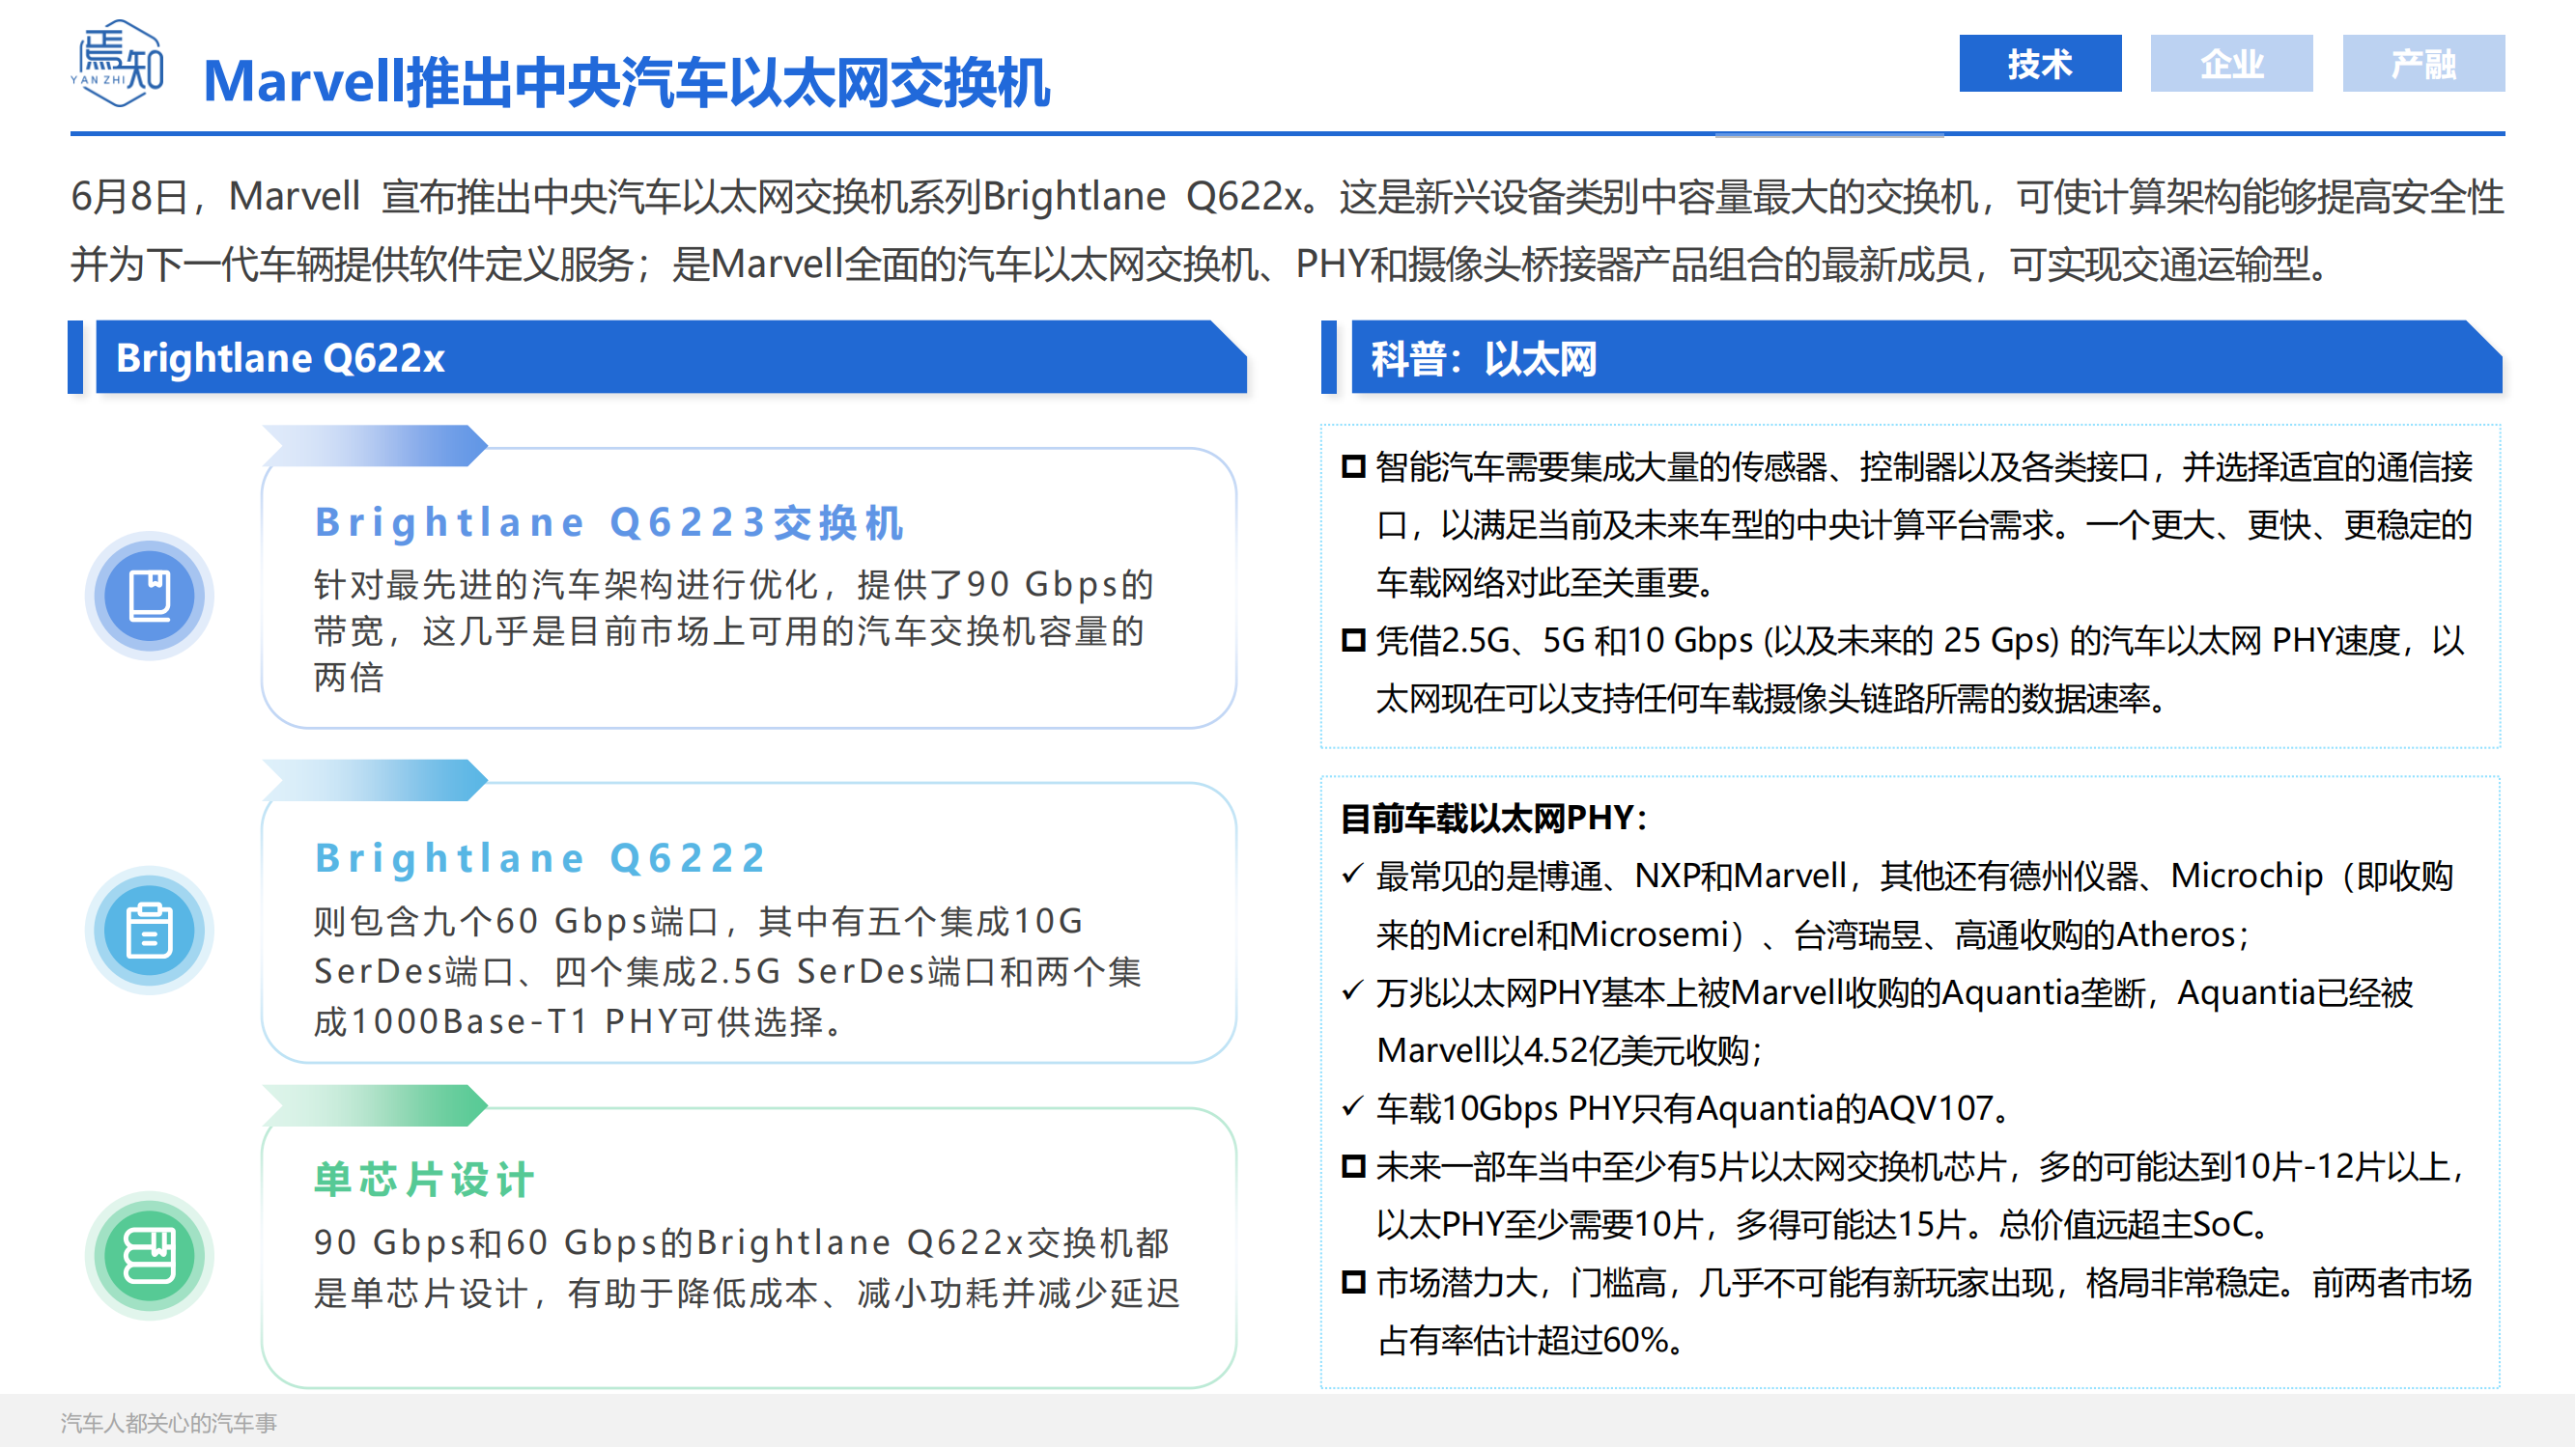
Task: Click the square bullet before 智能汽车
Action: point(1353,466)
